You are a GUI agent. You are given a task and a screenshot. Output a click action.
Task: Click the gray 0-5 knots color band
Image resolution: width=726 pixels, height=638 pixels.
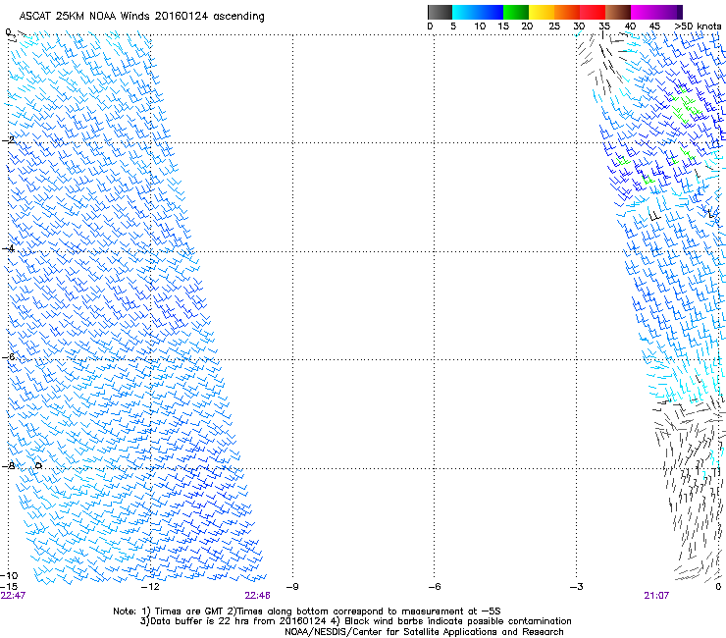(440, 12)
